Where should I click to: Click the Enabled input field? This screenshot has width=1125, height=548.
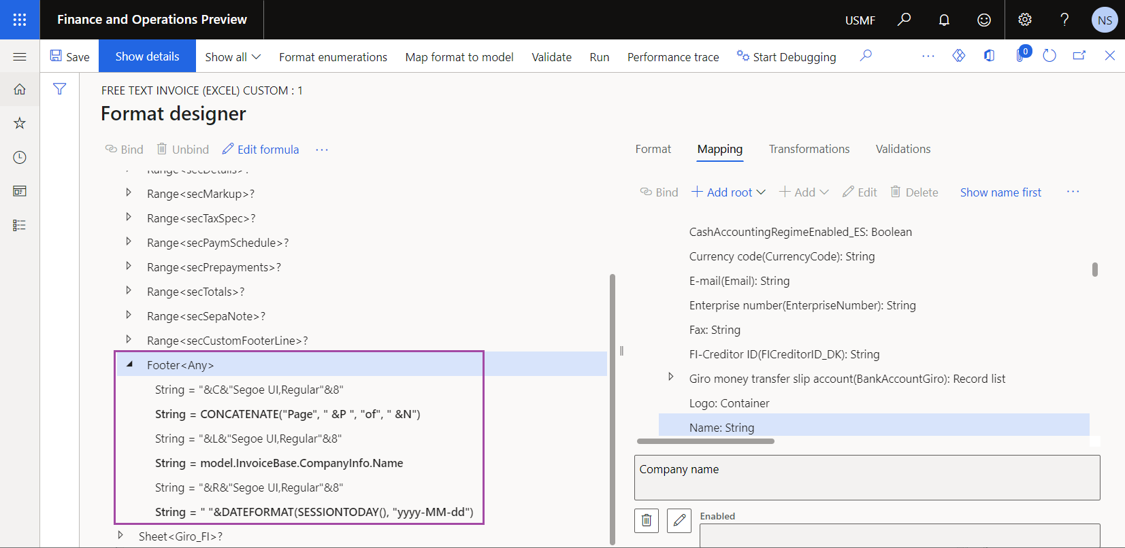coord(900,535)
